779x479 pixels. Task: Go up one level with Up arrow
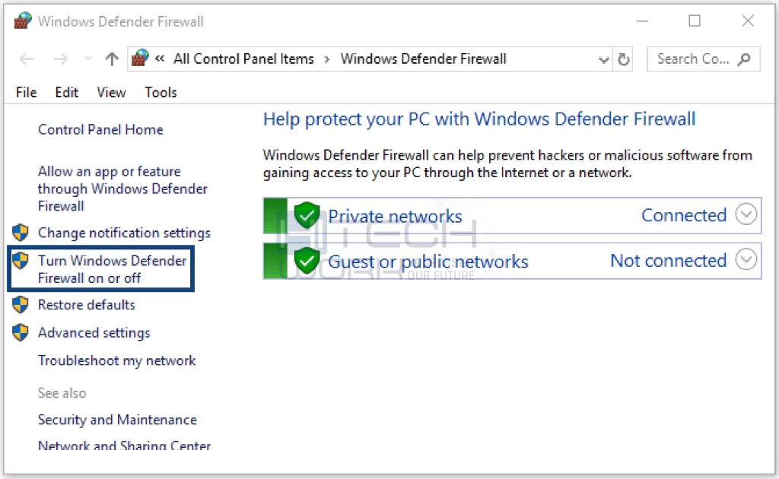112,59
